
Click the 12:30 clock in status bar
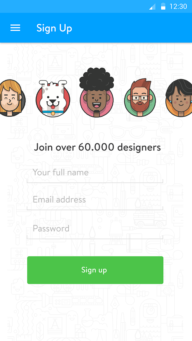178,6
